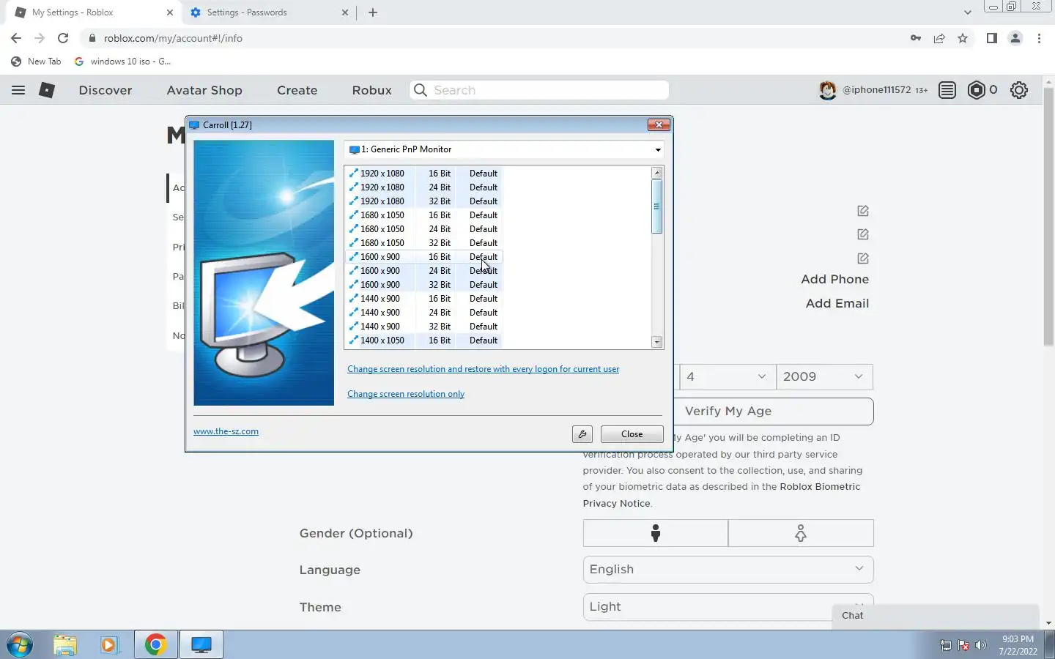
Task: Open Robux in Roblox navbar
Action: [372, 90]
